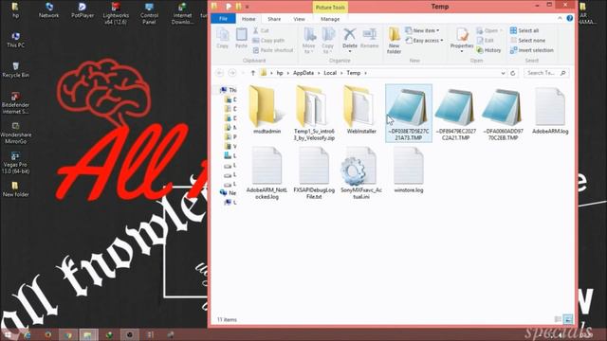This screenshot has width=607, height=341.
Task: Refresh the Temp folder address bar
Action: (513, 73)
